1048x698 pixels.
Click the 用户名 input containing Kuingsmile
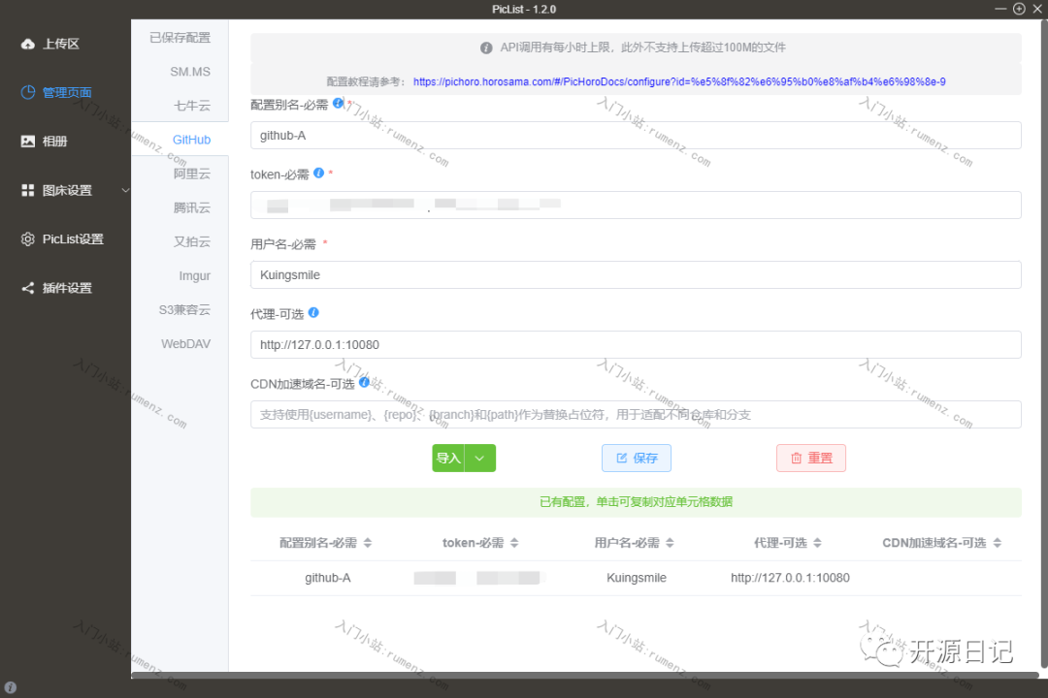pos(636,275)
